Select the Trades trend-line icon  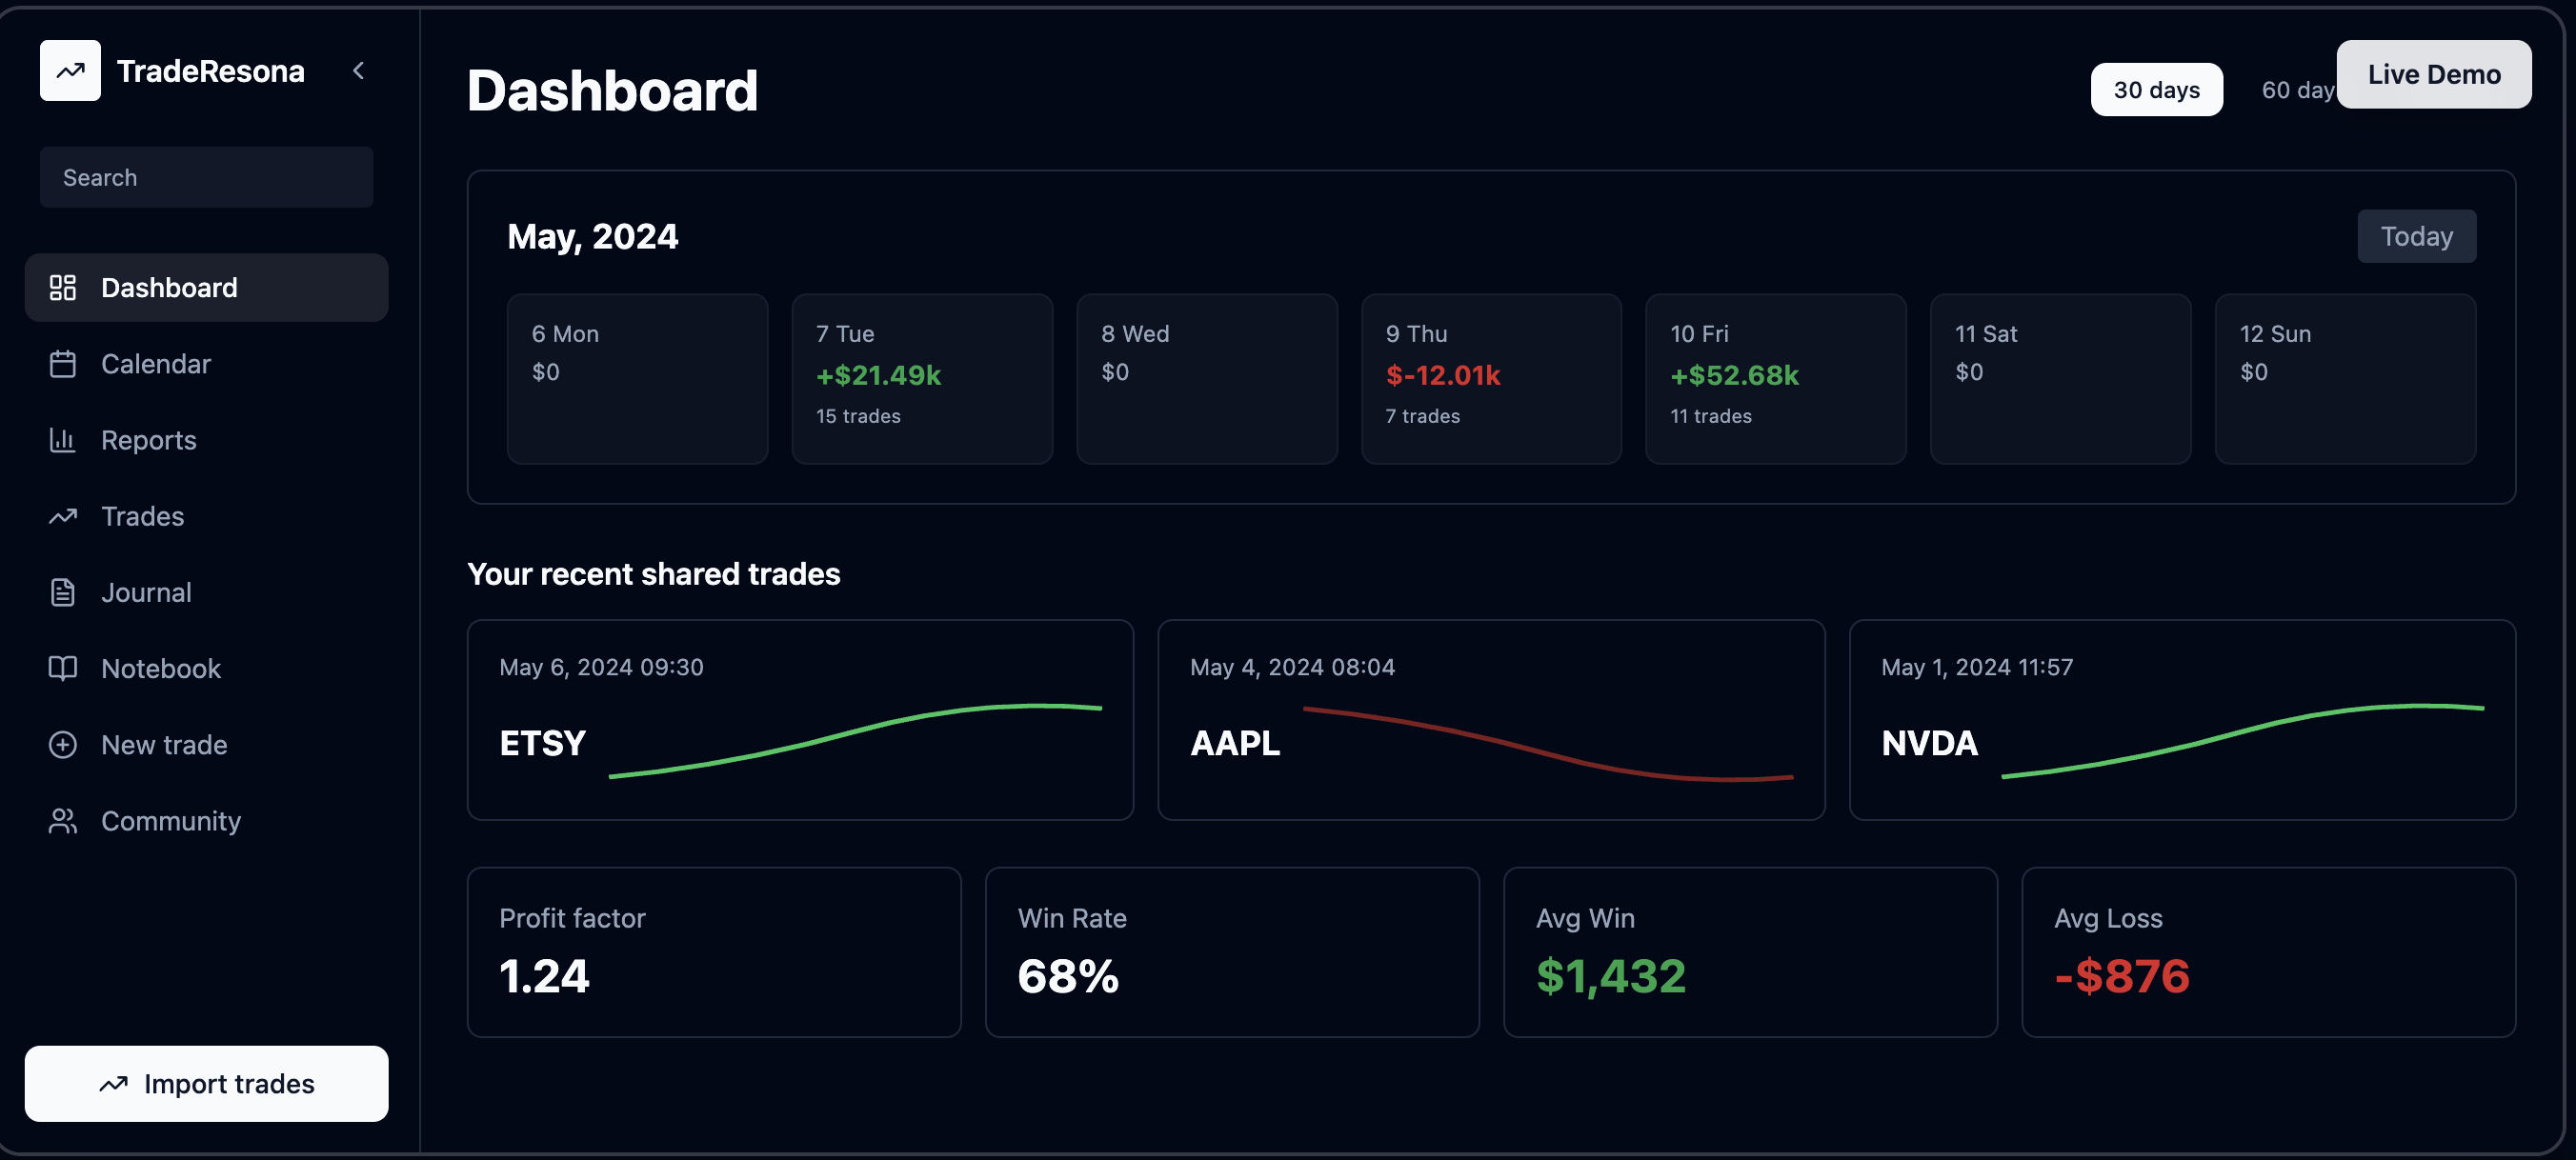tap(63, 516)
